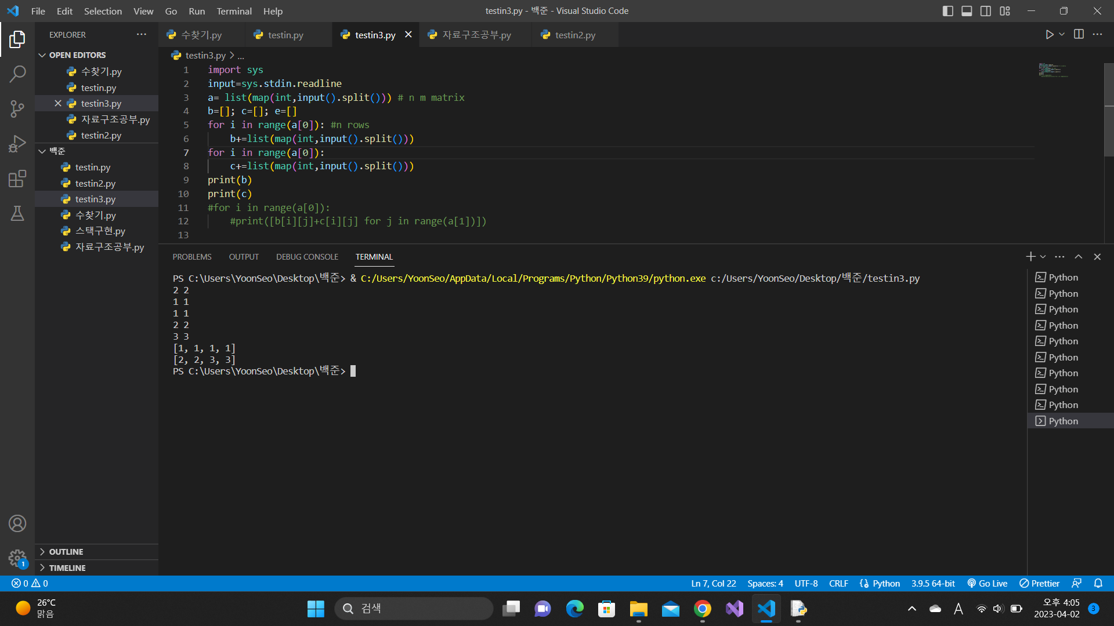Open the Terminal menu
Viewport: 1114px width, 626px height.
tap(234, 11)
